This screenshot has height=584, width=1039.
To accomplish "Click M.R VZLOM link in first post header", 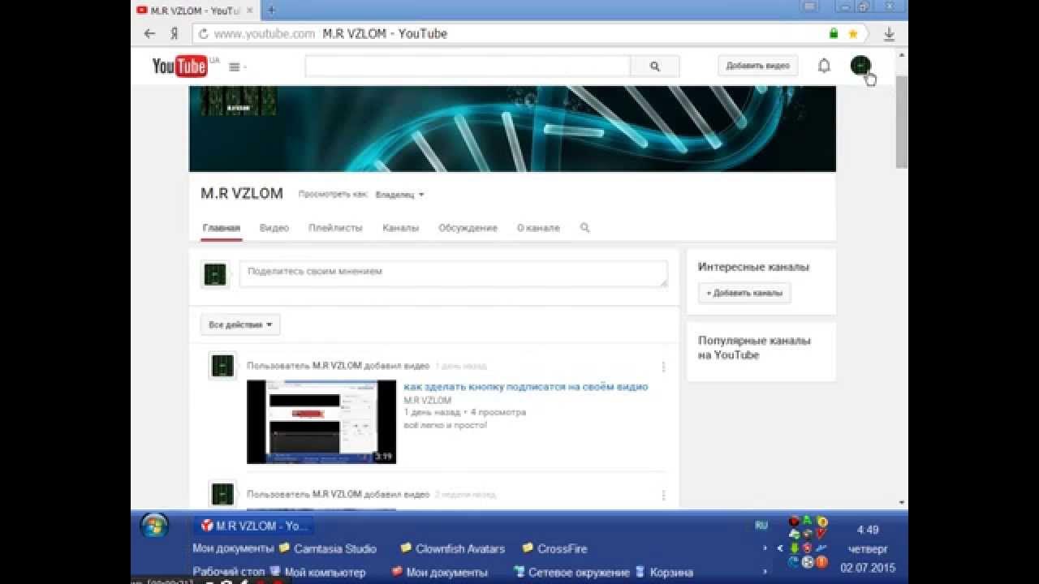I will [x=337, y=366].
